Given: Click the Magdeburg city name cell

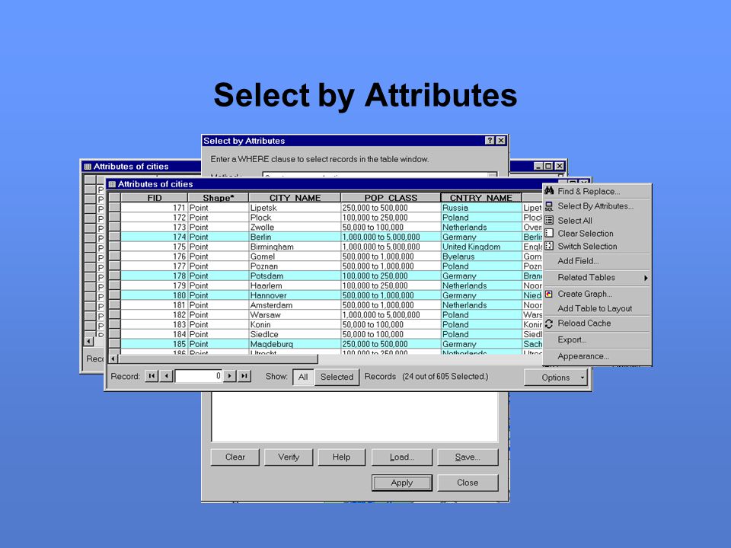Looking at the screenshot, I should pyautogui.click(x=295, y=344).
